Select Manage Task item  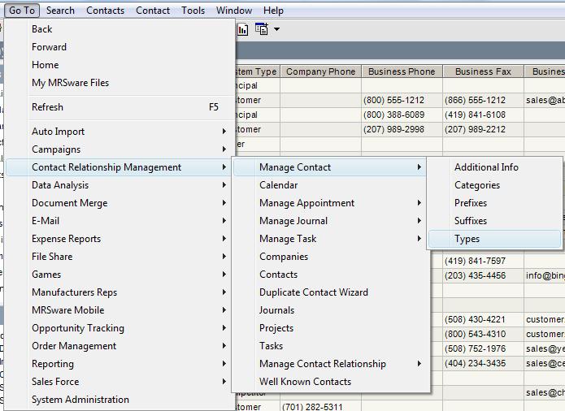pyautogui.click(x=330, y=239)
